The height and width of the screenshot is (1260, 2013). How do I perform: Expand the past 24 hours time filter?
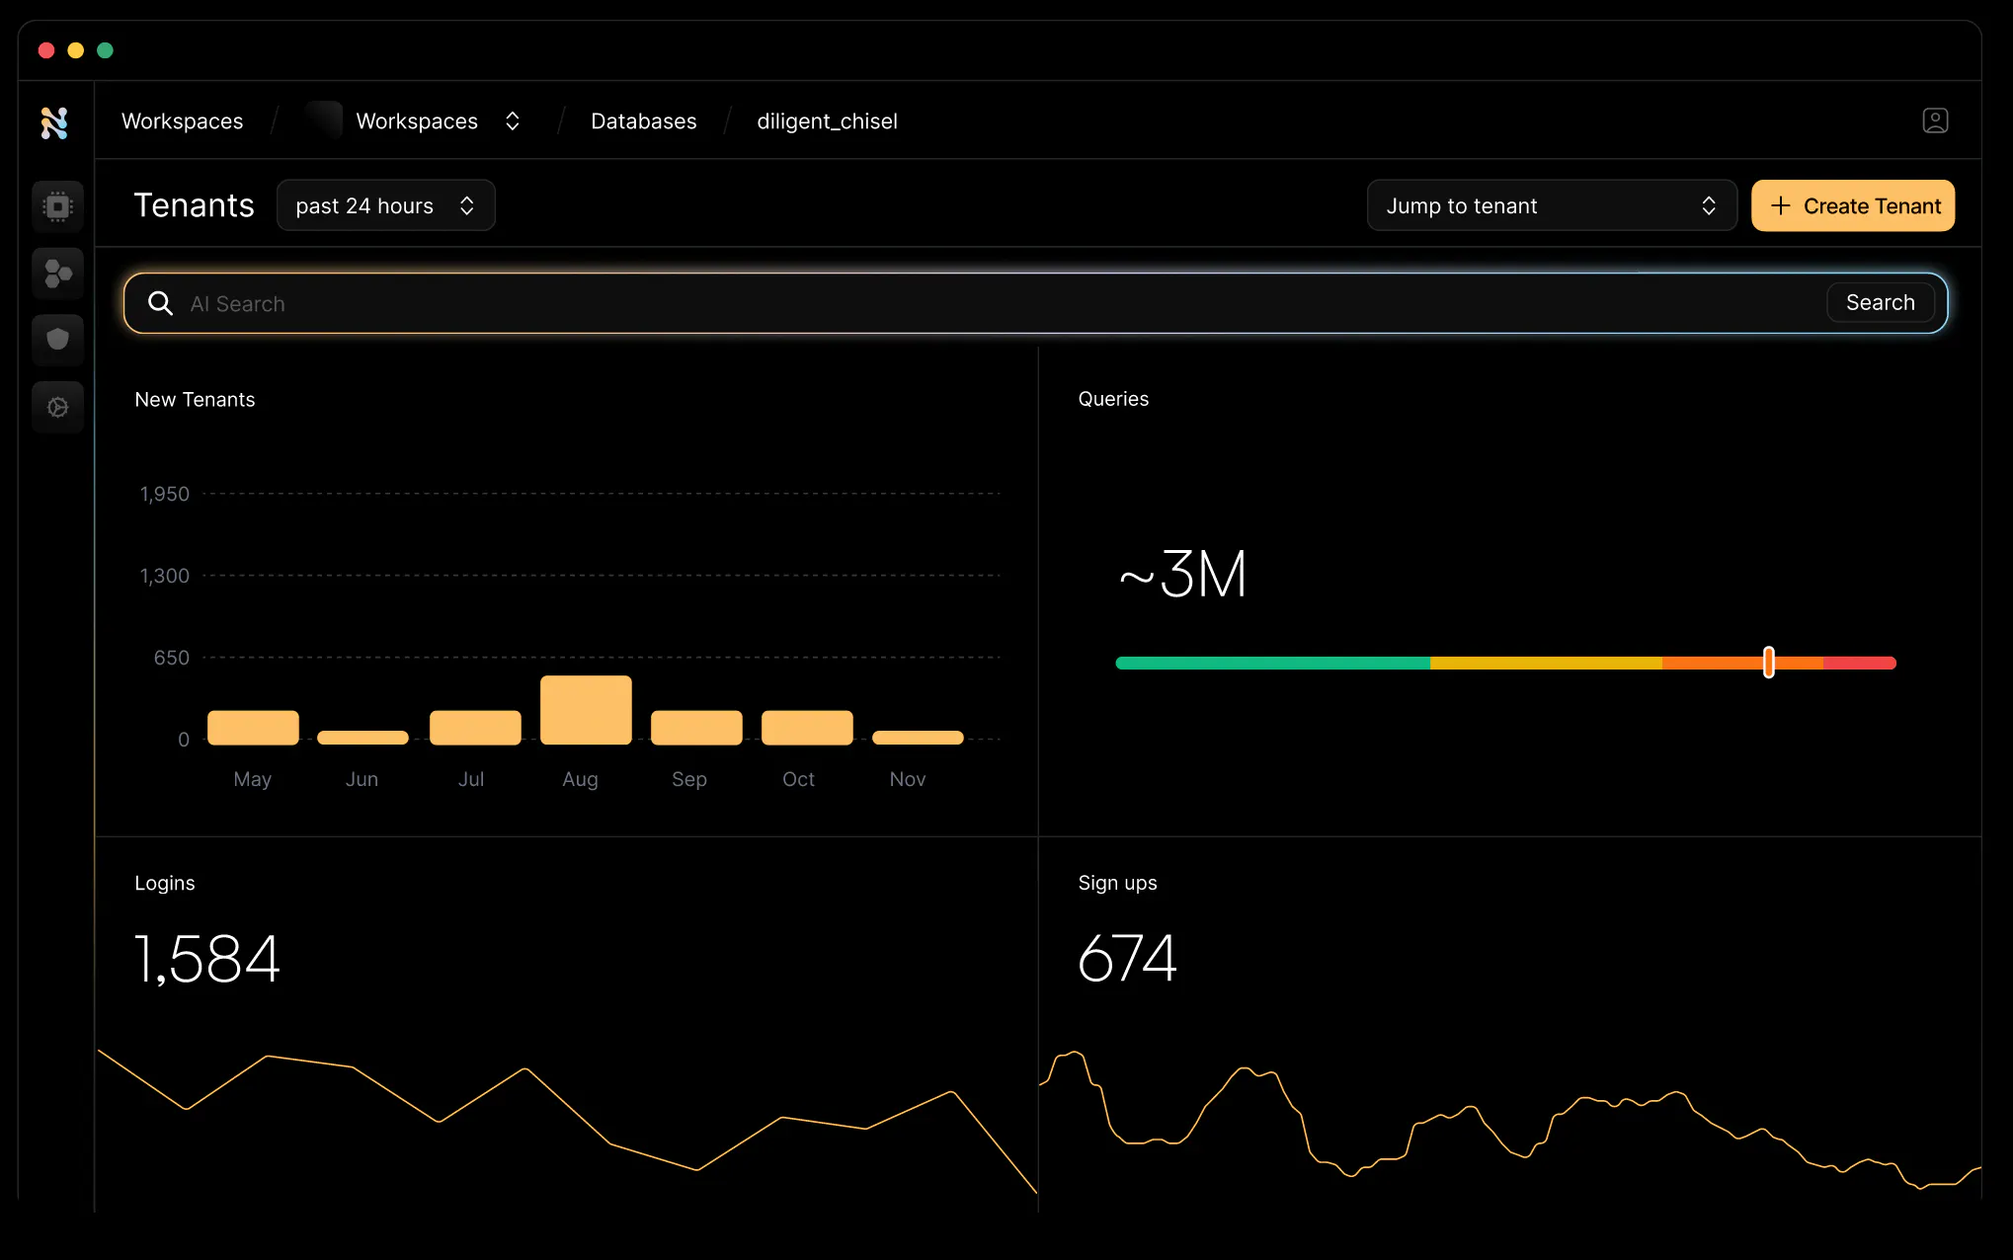pyautogui.click(x=384, y=204)
